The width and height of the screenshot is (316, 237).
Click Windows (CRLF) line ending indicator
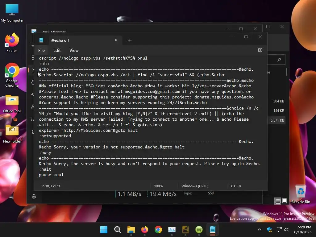[195, 186]
